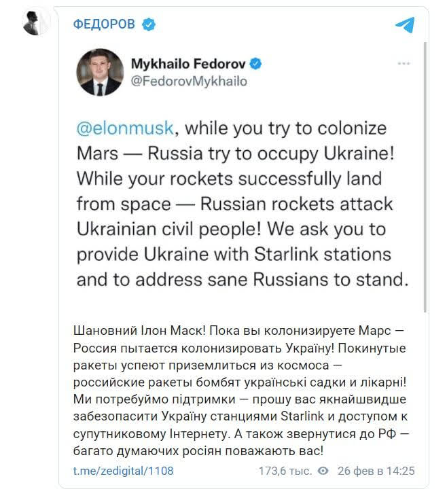
Task: Click the vertical scrollbar beside the tweet
Action: pyautogui.click(x=426, y=177)
